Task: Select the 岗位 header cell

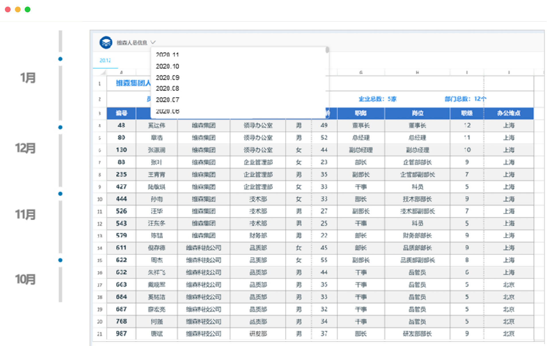Action: (x=417, y=113)
